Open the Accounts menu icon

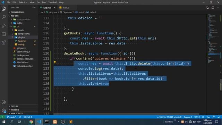click(x=4, y=102)
